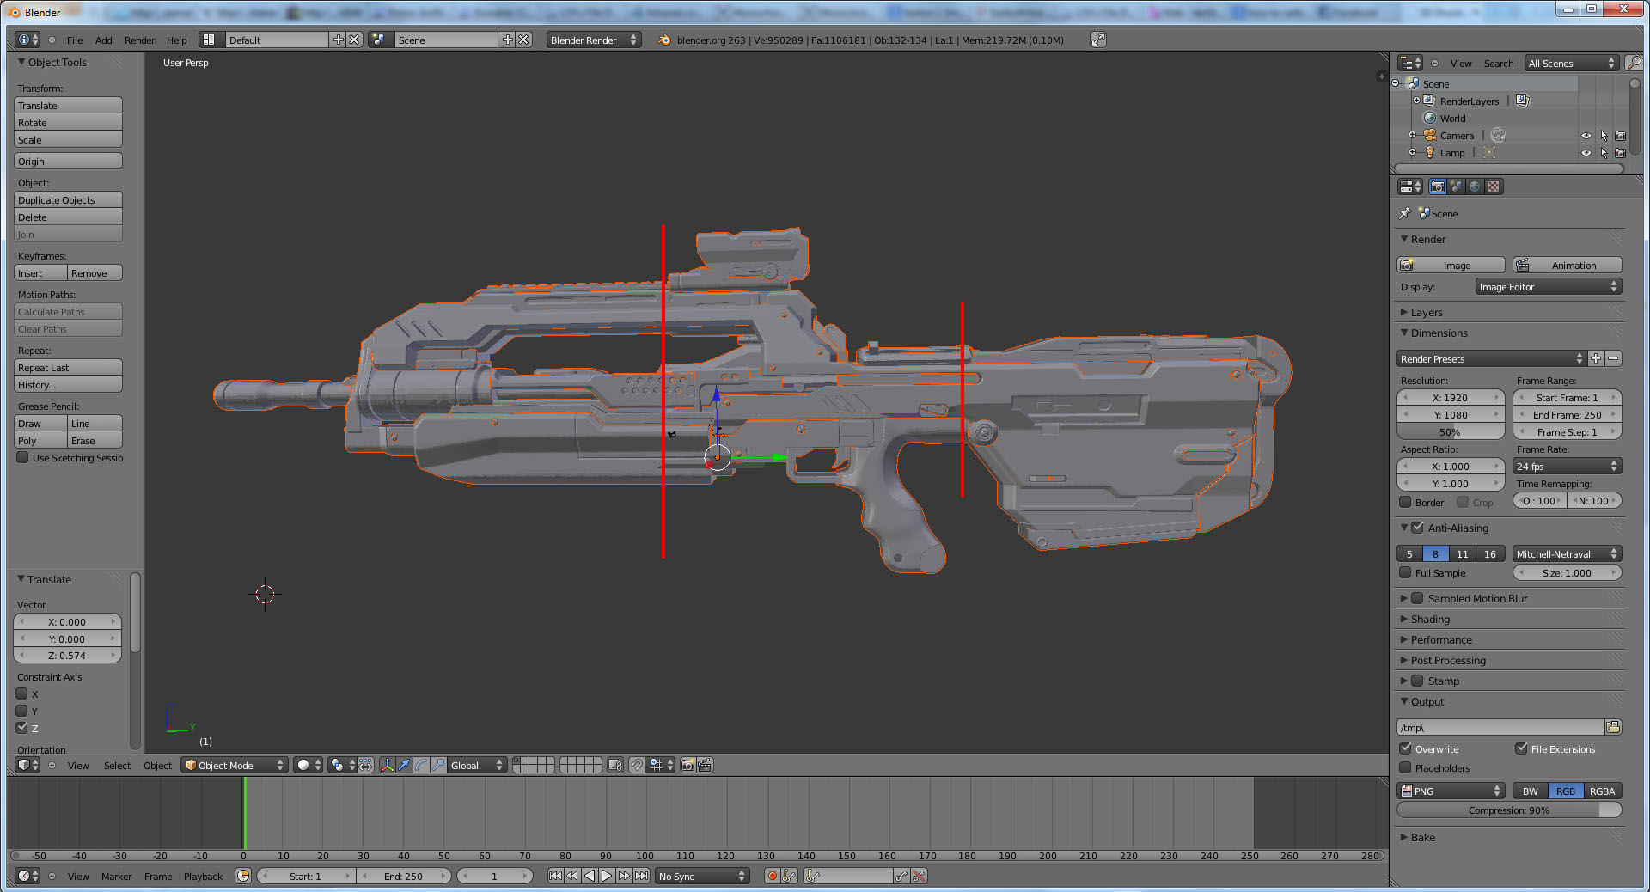The width and height of the screenshot is (1650, 892).
Task: Open the Global orientation dropdown
Action: point(477,765)
